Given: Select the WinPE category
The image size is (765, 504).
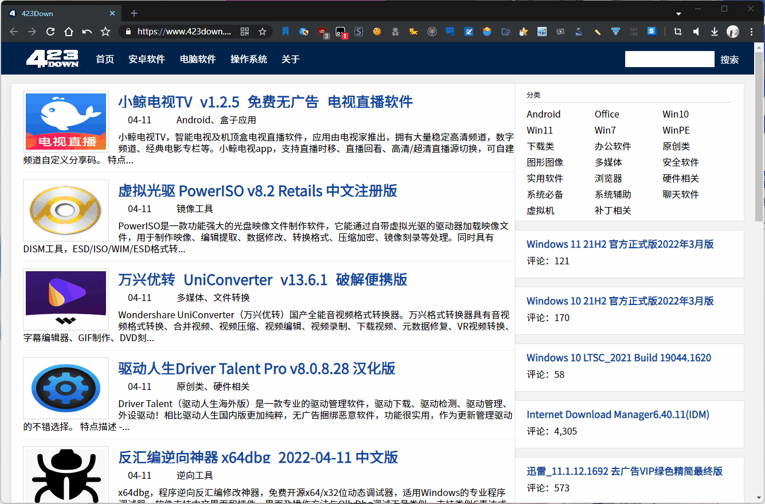Looking at the screenshot, I should 676,130.
